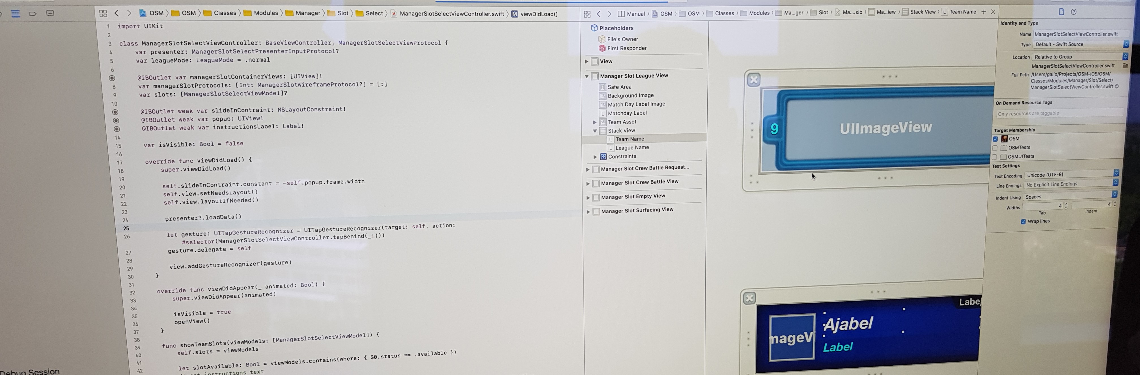Open Text Encoding dropdown (Unicode UTF-8)
The width and height of the screenshot is (1140, 375).
point(1072,175)
